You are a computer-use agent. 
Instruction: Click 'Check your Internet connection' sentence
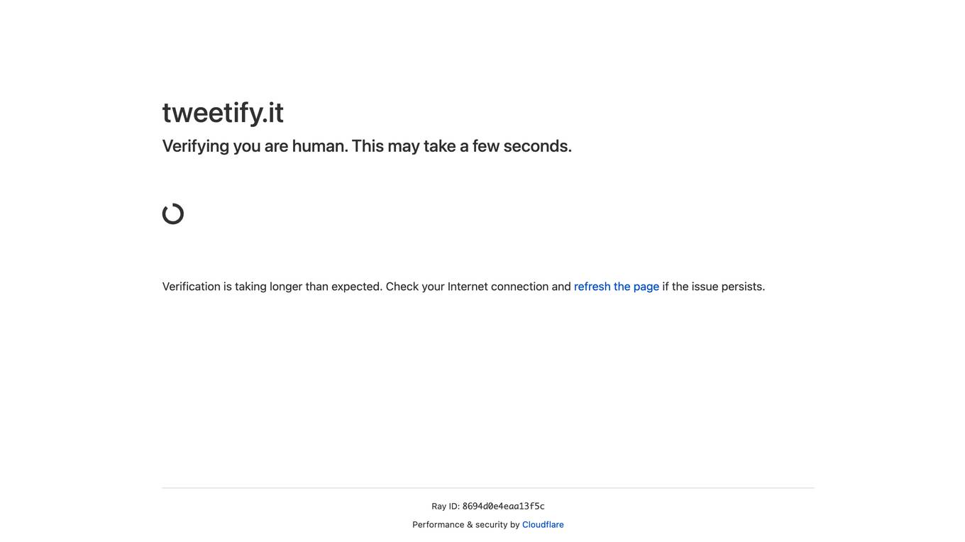(x=467, y=287)
